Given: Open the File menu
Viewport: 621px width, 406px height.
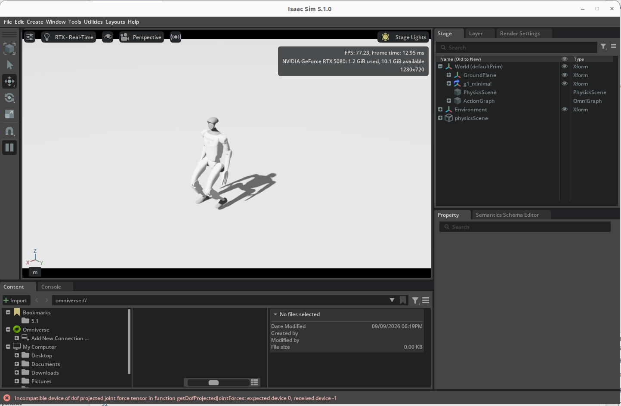Looking at the screenshot, I should [8, 22].
